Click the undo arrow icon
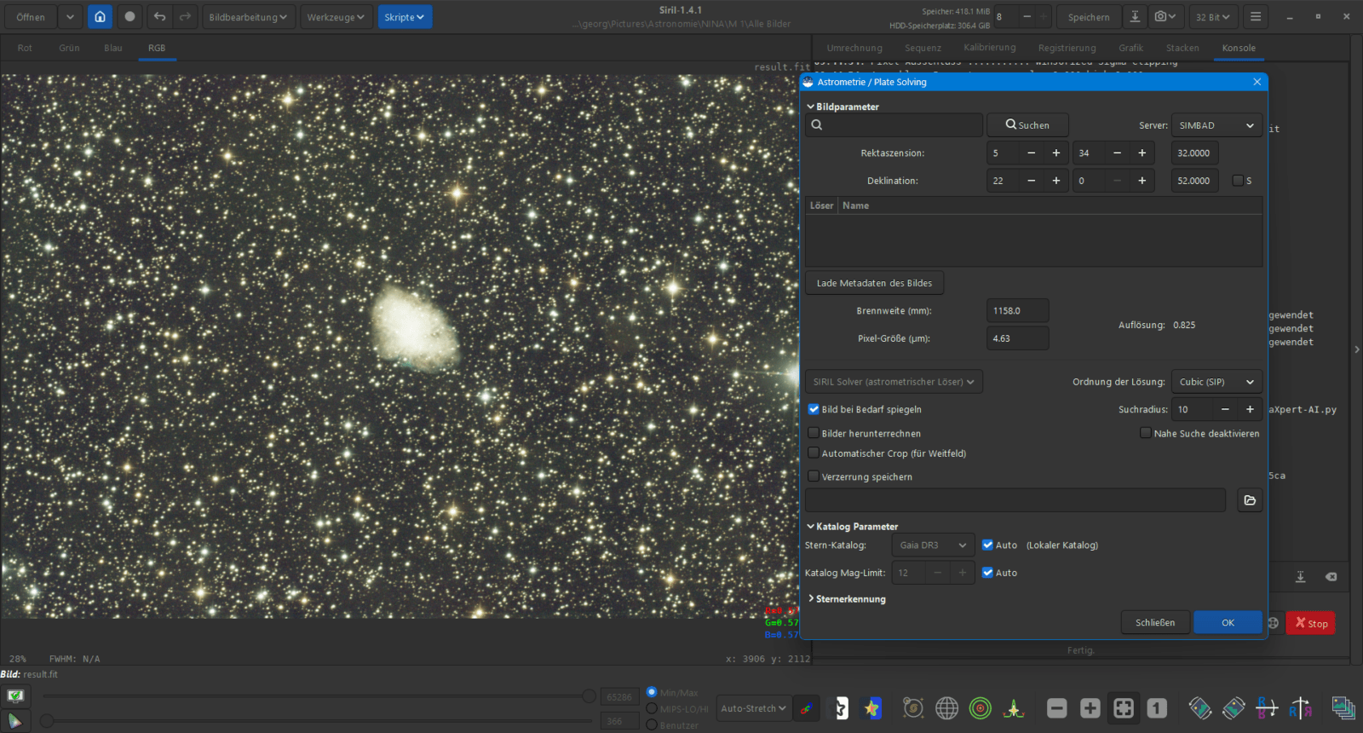The height and width of the screenshot is (733, 1363). [x=159, y=17]
